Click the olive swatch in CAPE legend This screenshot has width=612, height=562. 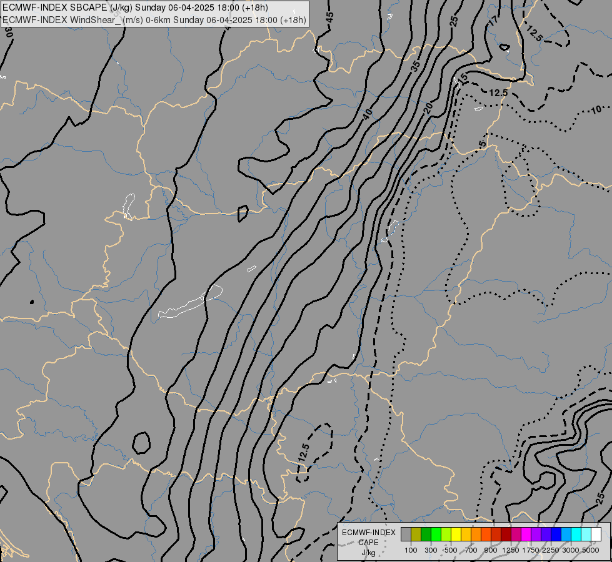(x=416, y=534)
